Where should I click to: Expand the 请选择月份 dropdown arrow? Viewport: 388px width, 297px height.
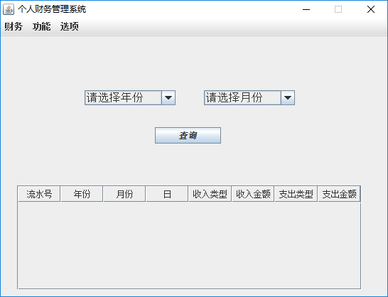point(288,98)
